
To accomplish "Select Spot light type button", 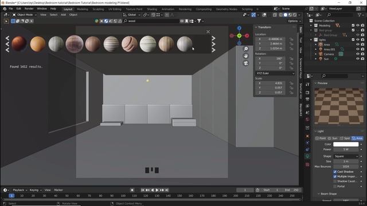I will coord(345,138).
